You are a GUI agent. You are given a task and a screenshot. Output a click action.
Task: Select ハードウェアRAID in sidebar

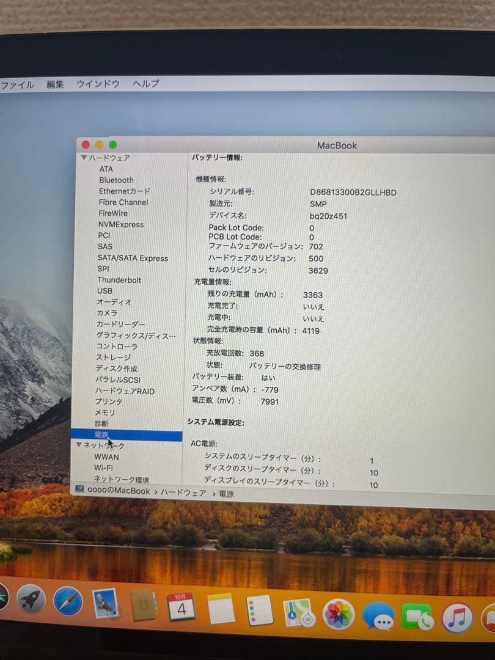(x=124, y=391)
